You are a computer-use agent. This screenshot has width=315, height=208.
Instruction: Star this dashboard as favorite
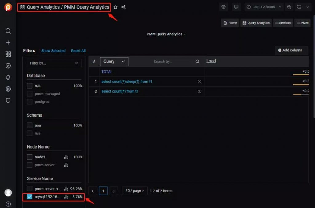(115, 7)
